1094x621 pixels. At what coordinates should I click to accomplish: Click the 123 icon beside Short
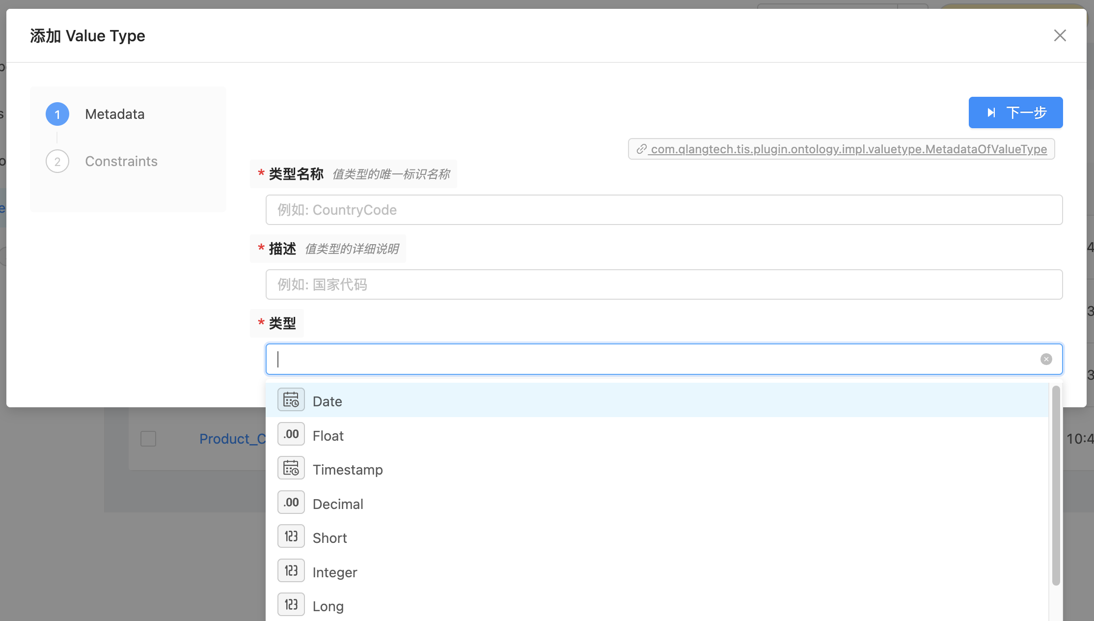[291, 536]
